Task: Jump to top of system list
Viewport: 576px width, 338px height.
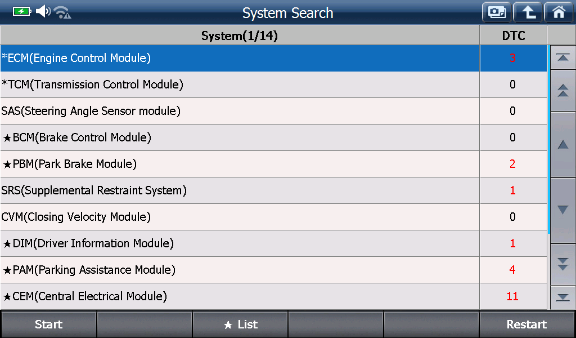Action: tap(562, 58)
